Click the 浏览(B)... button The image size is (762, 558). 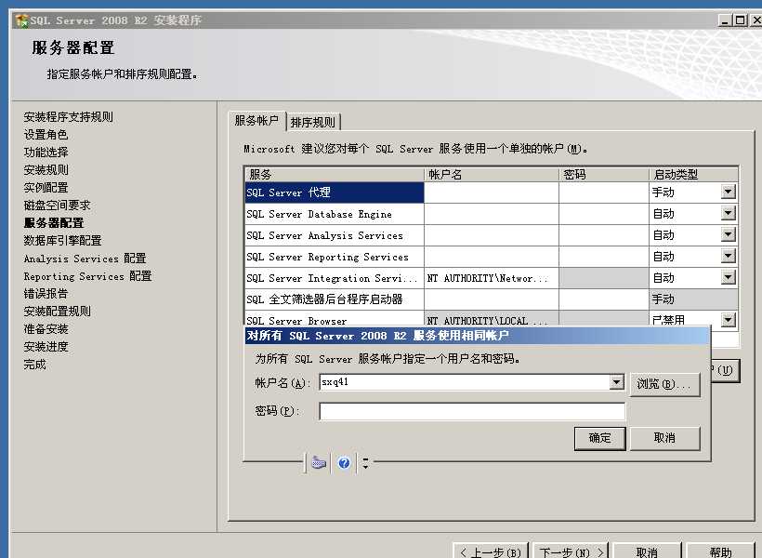click(x=664, y=384)
